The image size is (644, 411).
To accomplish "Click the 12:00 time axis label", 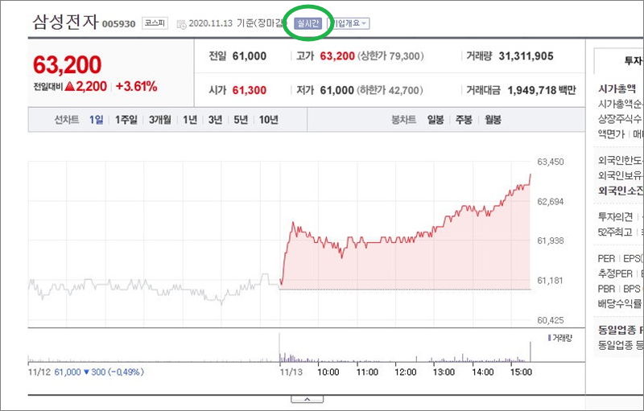I will click(406, 372).
